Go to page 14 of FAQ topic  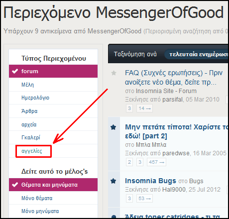tap(144, 109)
